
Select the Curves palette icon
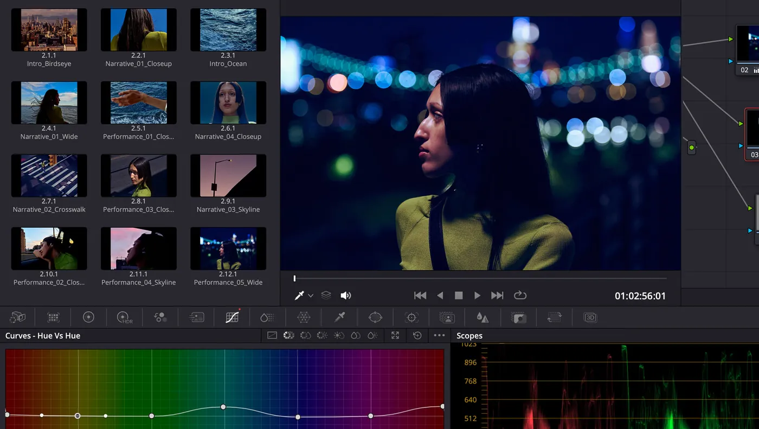click(x=232, y=317)
